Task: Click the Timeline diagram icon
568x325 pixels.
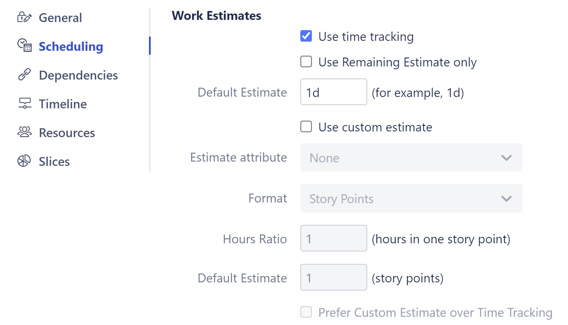Action: coord(24,104)
